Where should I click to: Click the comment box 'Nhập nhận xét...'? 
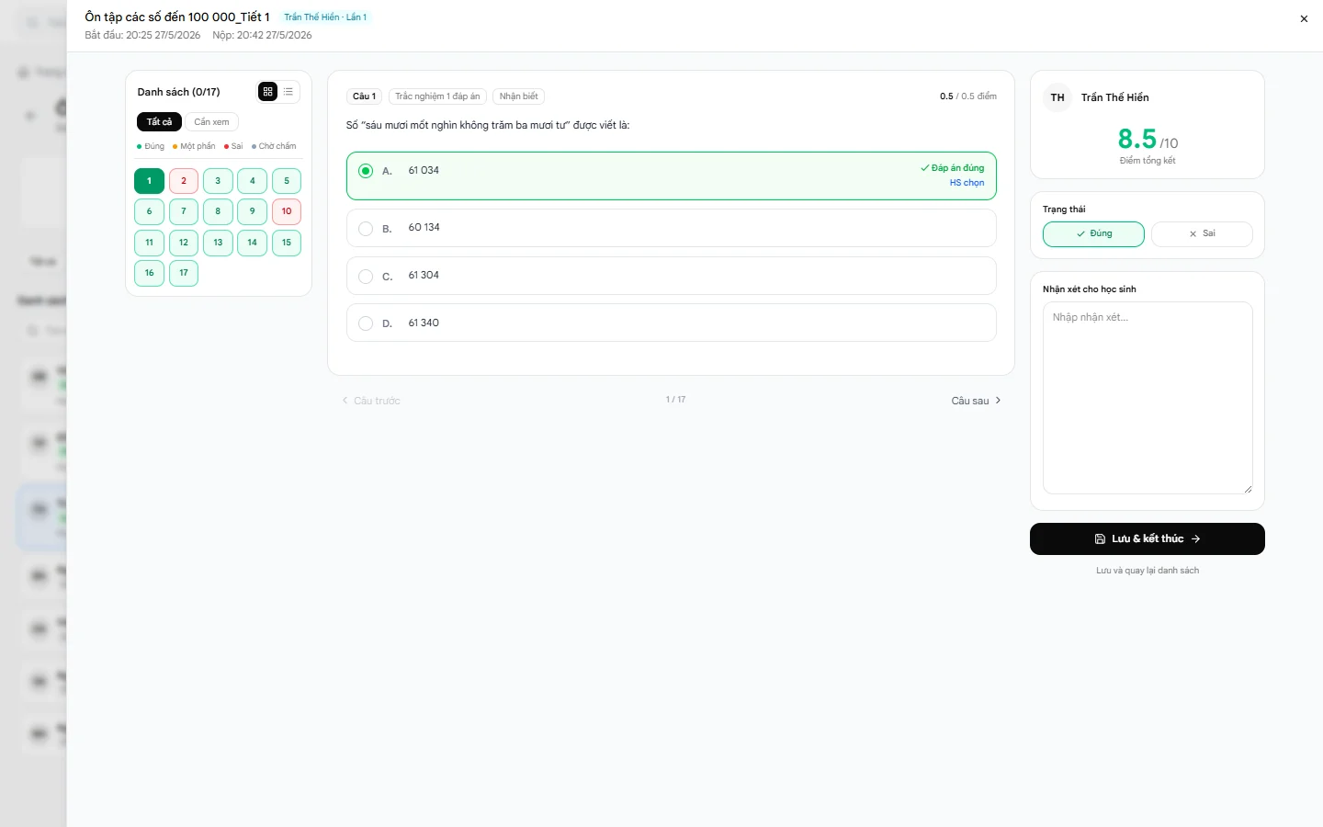1148,398
